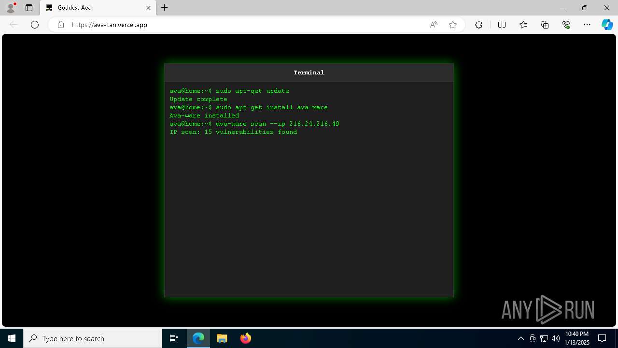Image resolution: width=618 pixels, height=348 pixels.
Task: Open the volume control
Action: 555,338
